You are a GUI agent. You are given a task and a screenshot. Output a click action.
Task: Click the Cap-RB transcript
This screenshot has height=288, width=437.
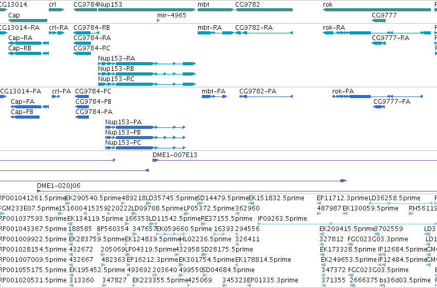pos(28,53)
